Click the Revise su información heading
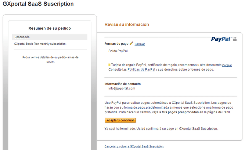Screen dimensions: 245x150 pos(127,24)
